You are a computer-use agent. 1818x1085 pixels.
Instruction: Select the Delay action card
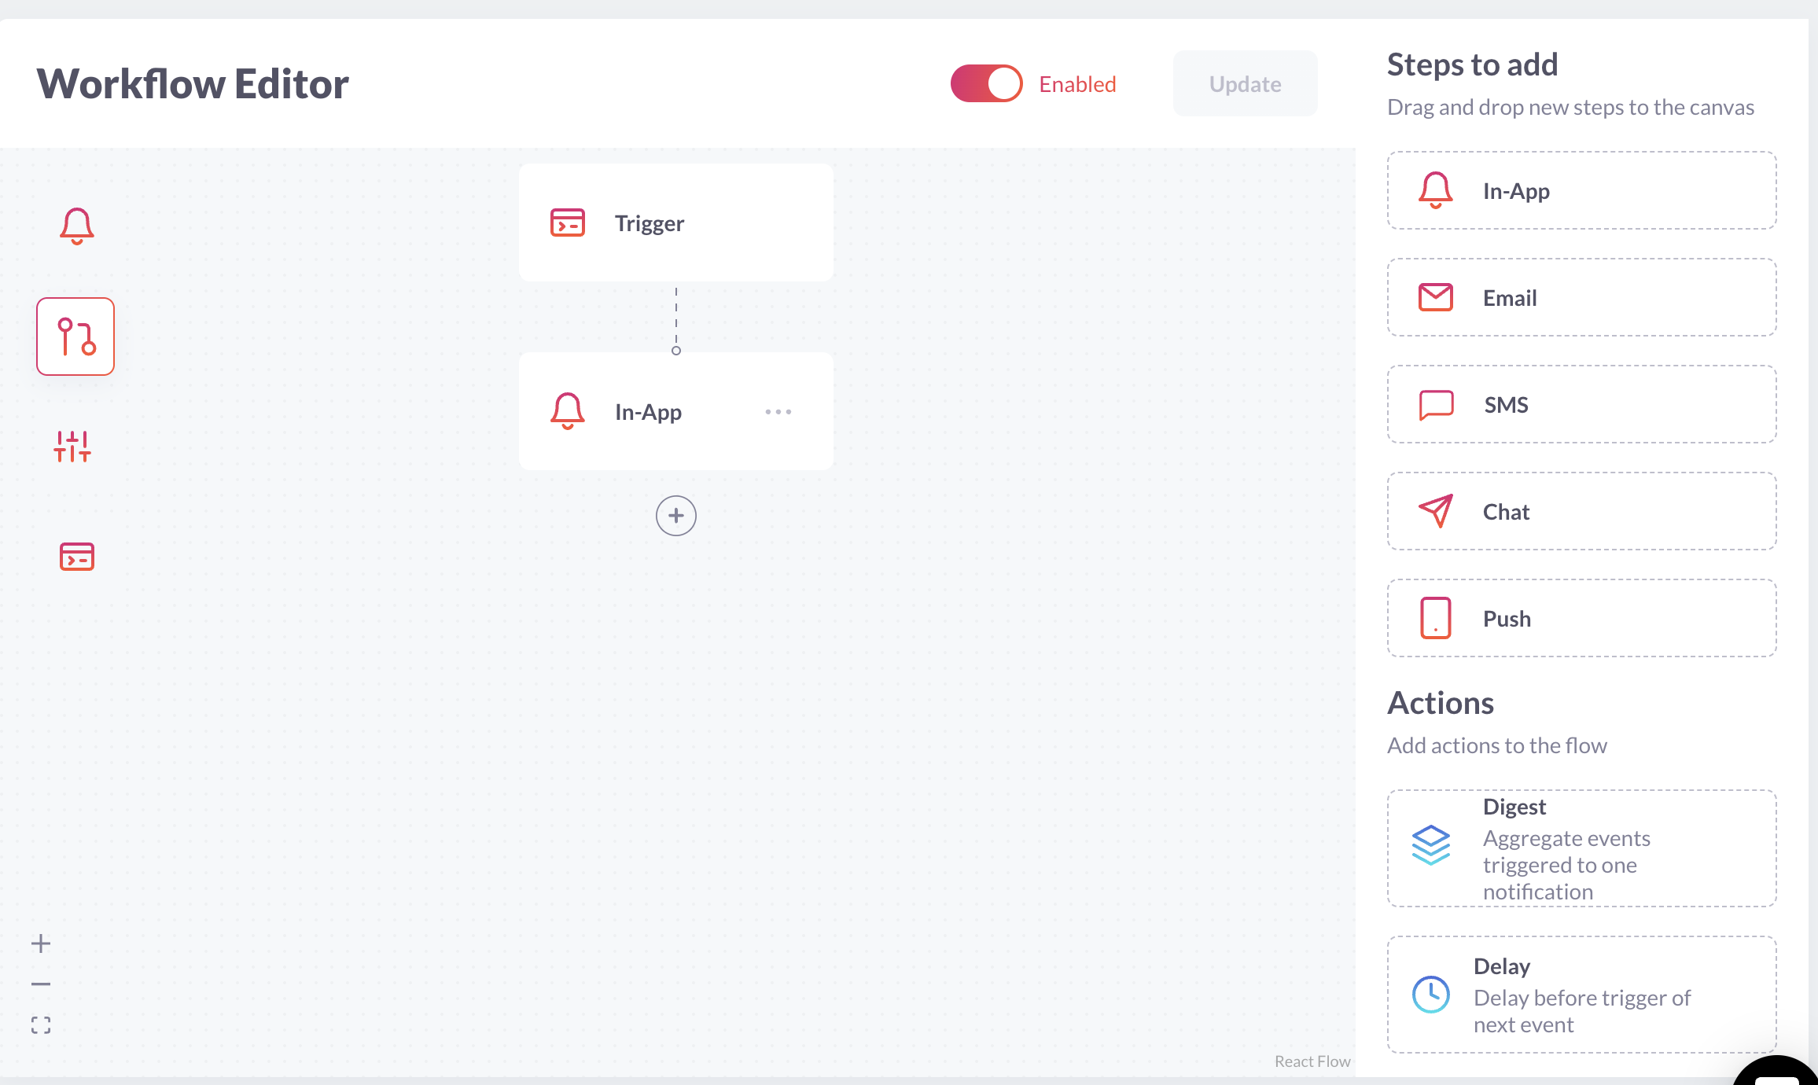(1581, 995)
